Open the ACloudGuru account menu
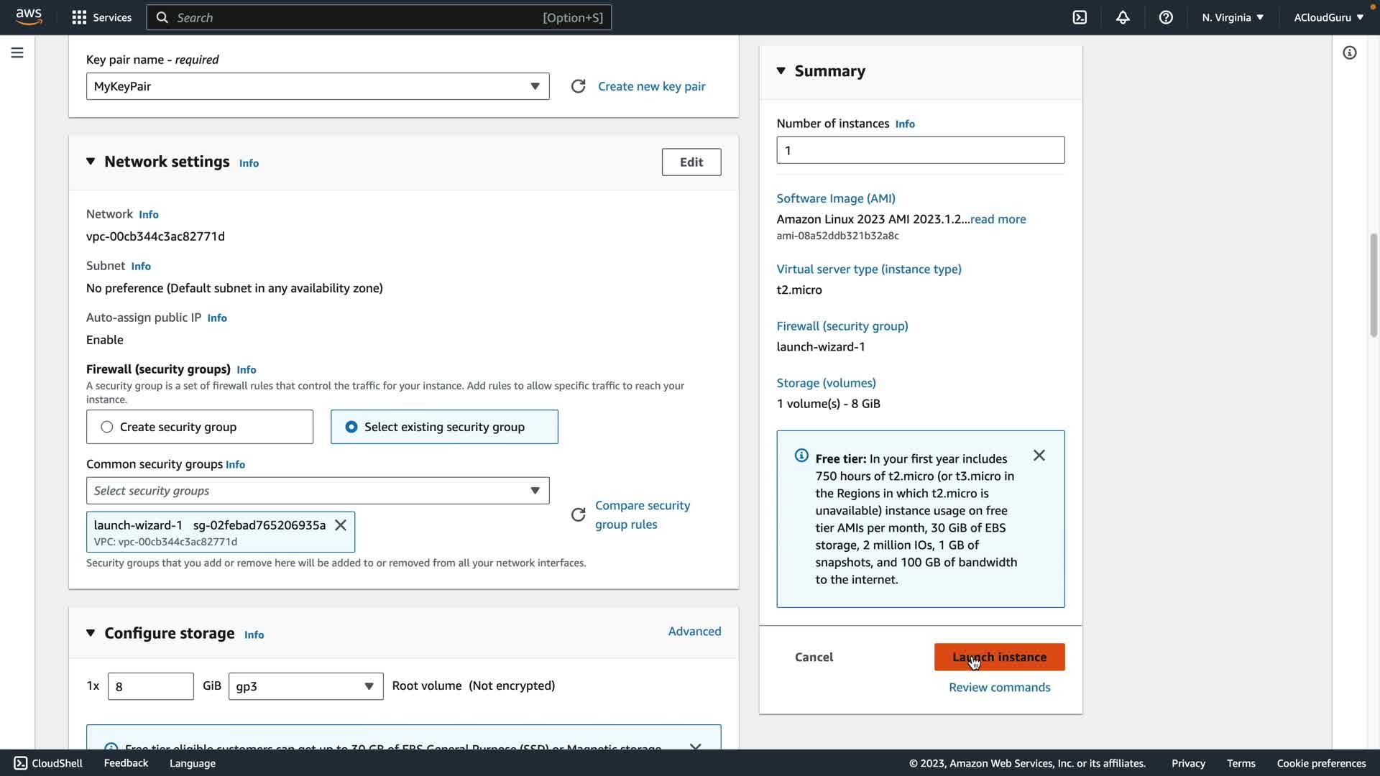The width and height of the screenshot is (1380, 776). click(1328, 17)
